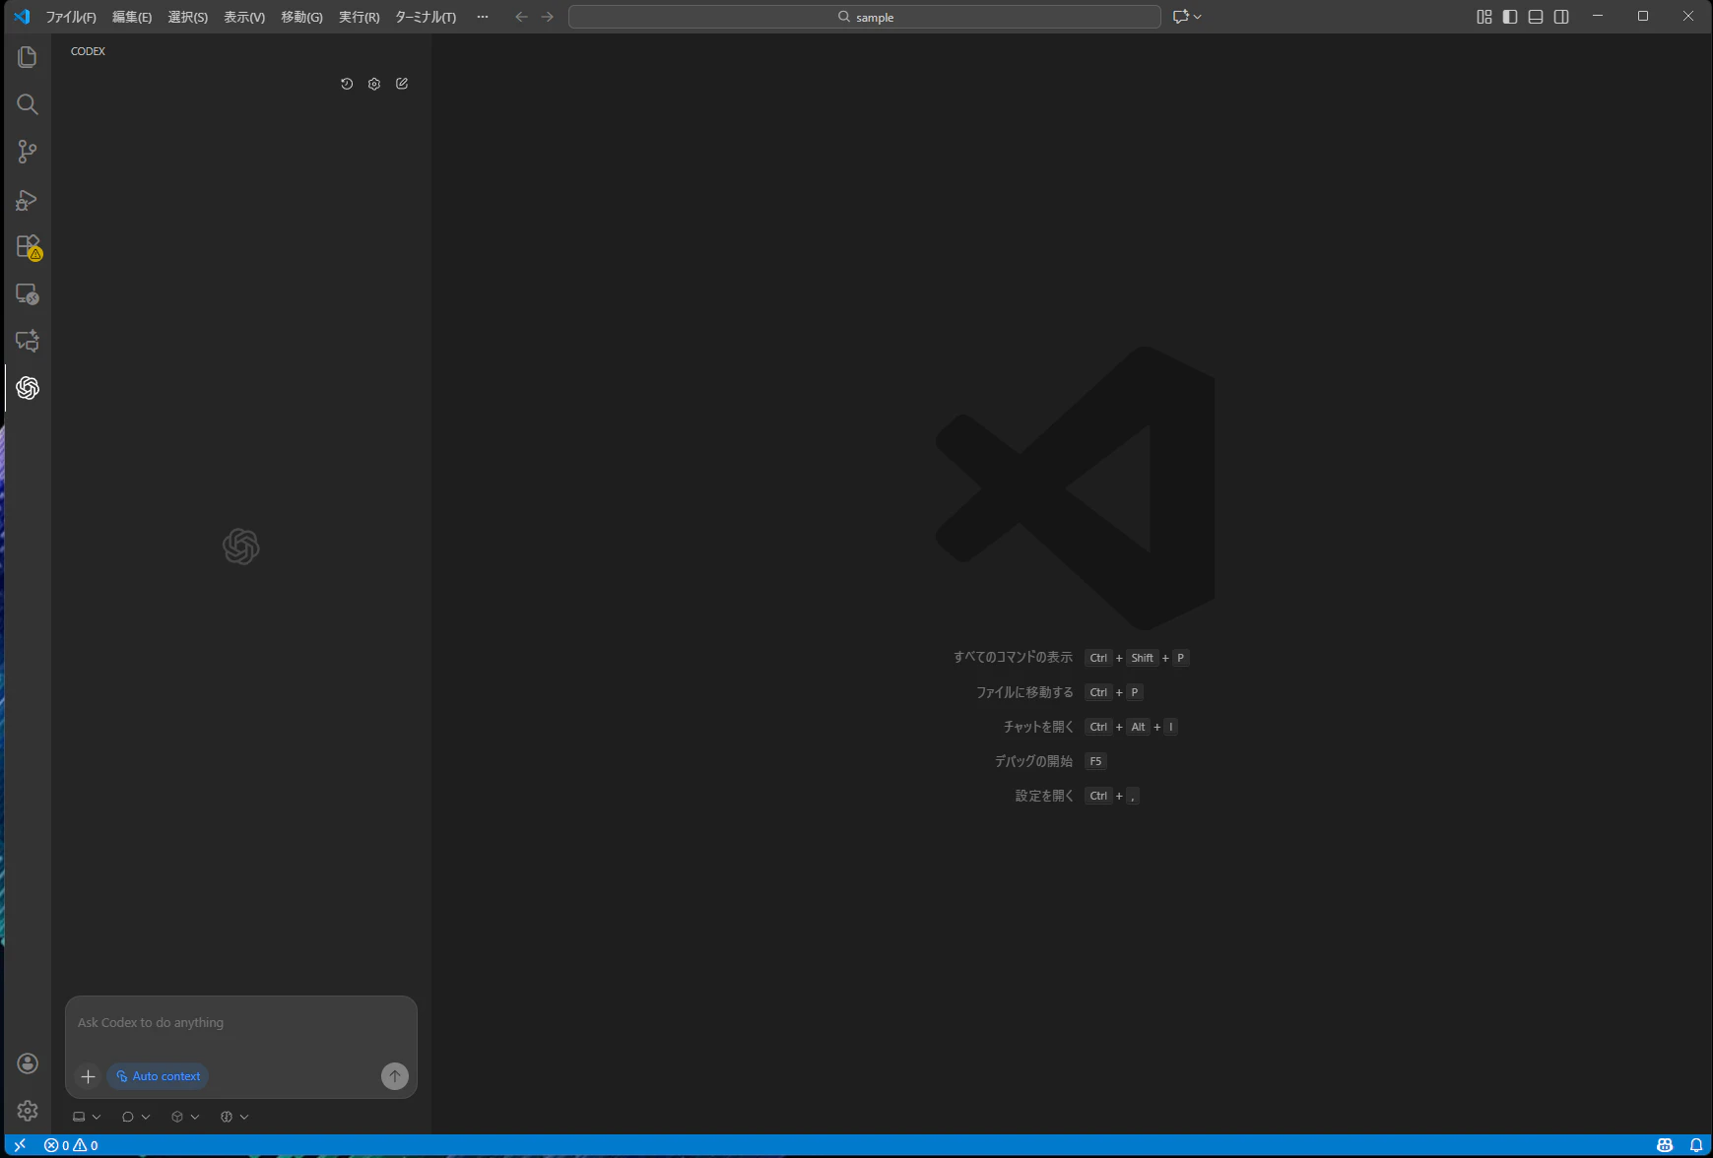
Task: Open Codex panel settings gear
Action: click(x=374, y=84)
